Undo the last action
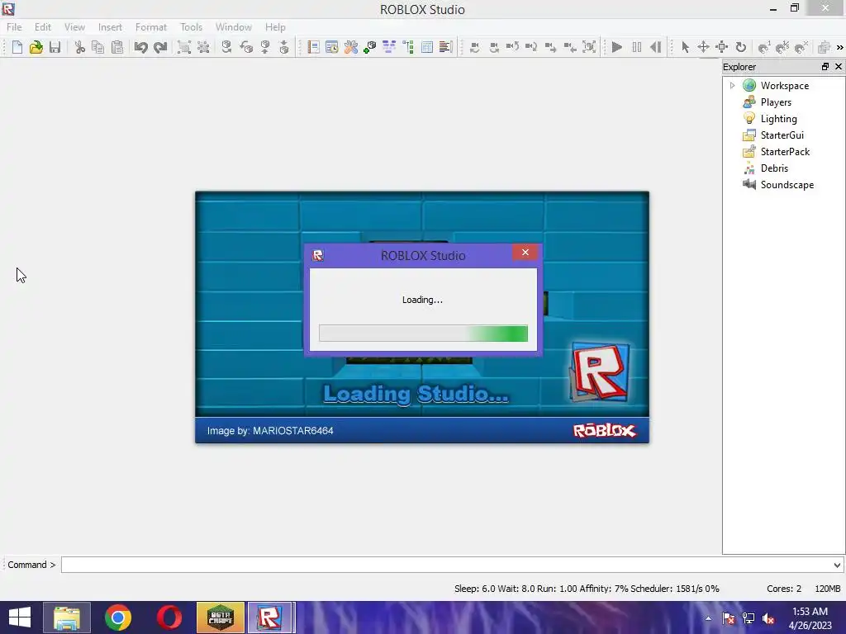 pos(140,47)
